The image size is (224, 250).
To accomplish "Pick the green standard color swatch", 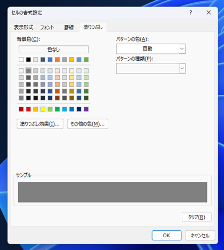I will coord(57,109).
